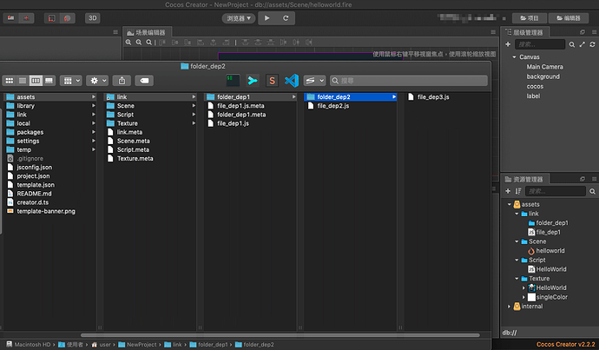Open the terminal icon in Finder toolbar
Image resolution: width=599 pixels, height=350 pixels.
(x=233, y=81)
